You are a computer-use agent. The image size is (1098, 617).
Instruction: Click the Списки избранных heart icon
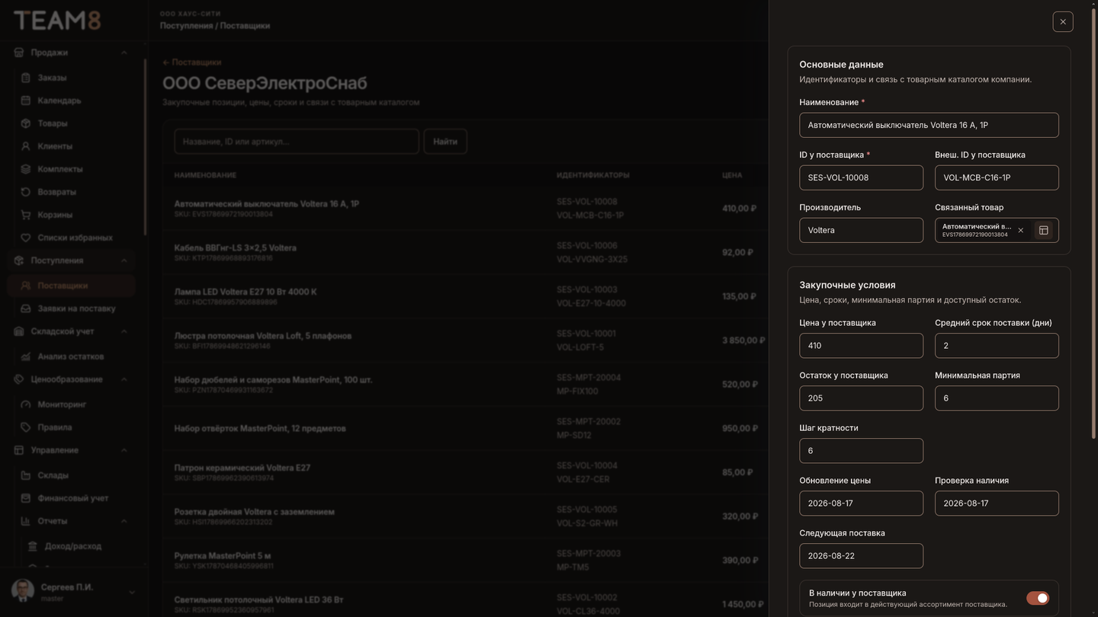(x=26, y=238)
